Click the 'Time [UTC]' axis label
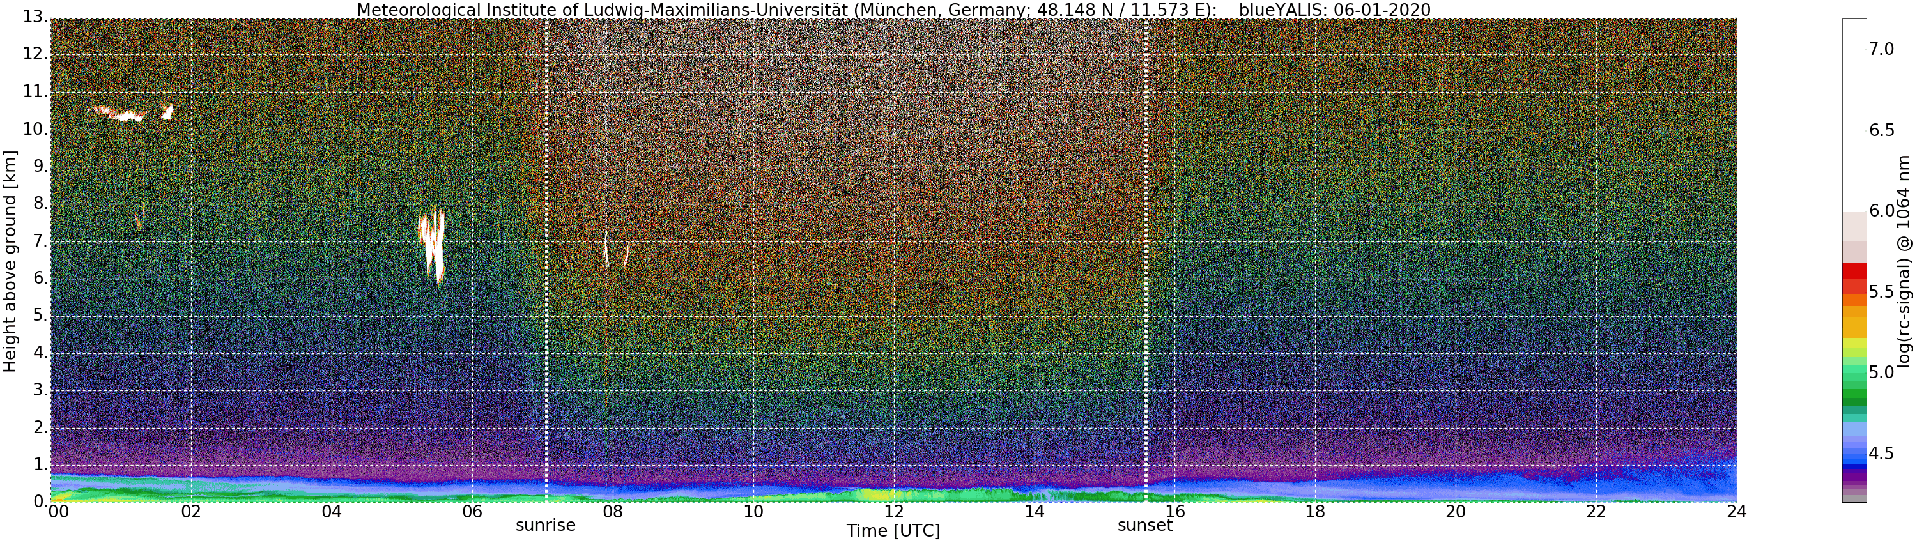 click(893, 531)
